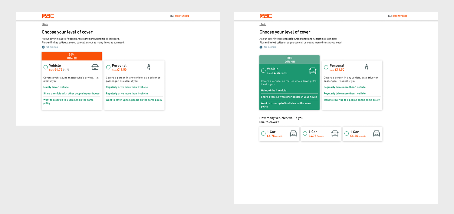Click 'Want to cover up to 3 vehicles' on the green card

[286, 105]
